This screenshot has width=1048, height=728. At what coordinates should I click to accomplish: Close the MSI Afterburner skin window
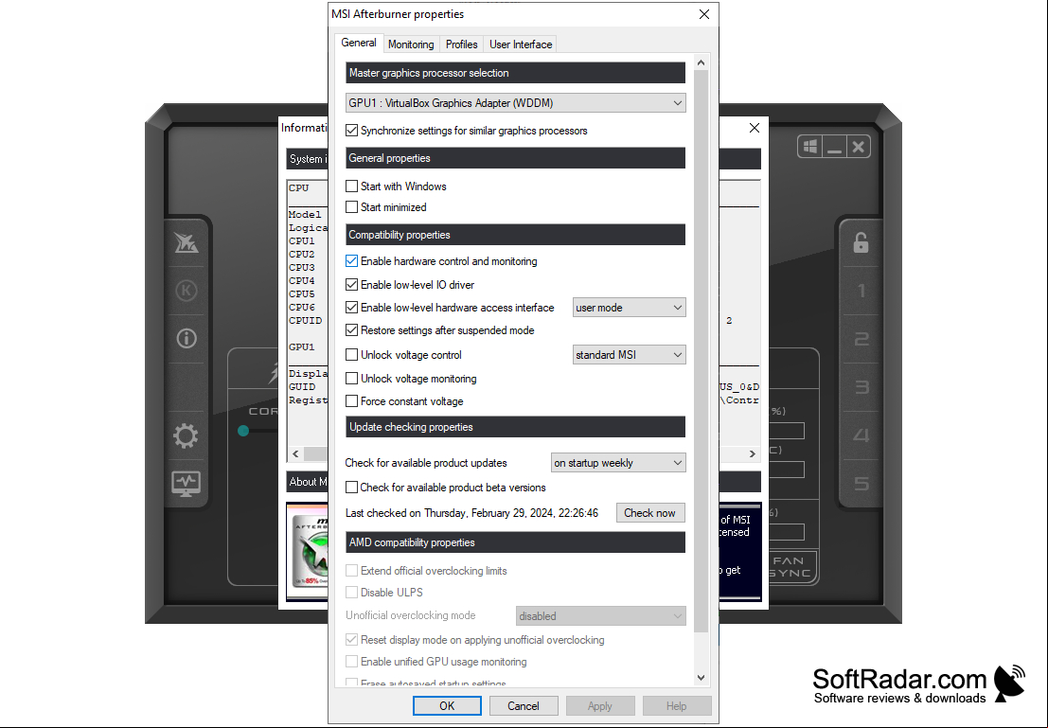coord(859,147)
